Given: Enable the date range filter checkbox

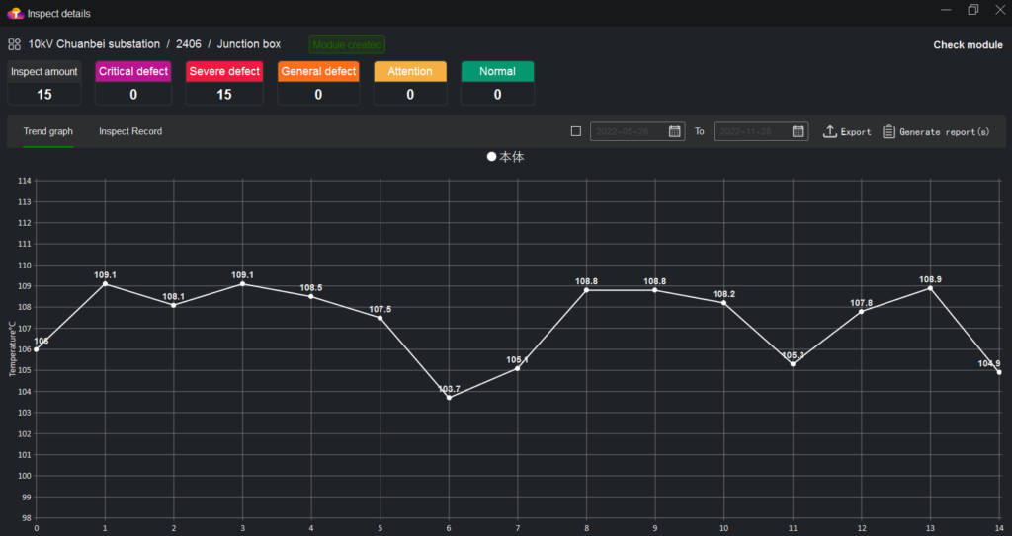Looking at the screenshot, I should (x=576, y=131).
